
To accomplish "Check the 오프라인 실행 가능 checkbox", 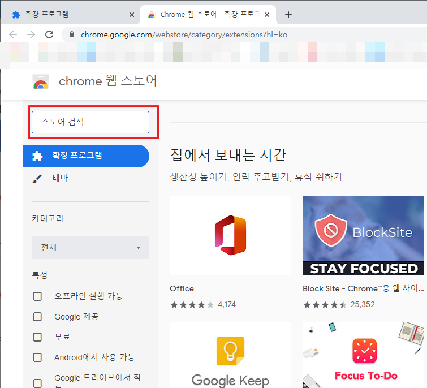I will click(37, 296).
